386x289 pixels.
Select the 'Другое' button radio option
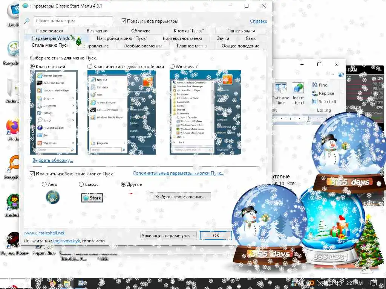click(x=123, y=184)
